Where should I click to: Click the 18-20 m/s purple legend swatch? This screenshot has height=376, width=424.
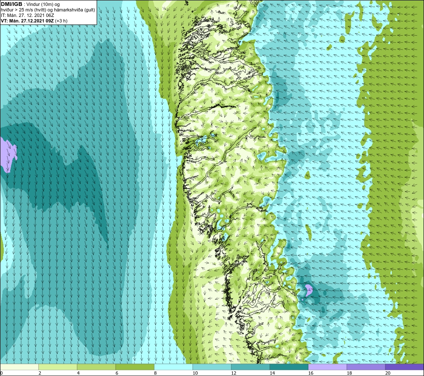coord(366,367)
